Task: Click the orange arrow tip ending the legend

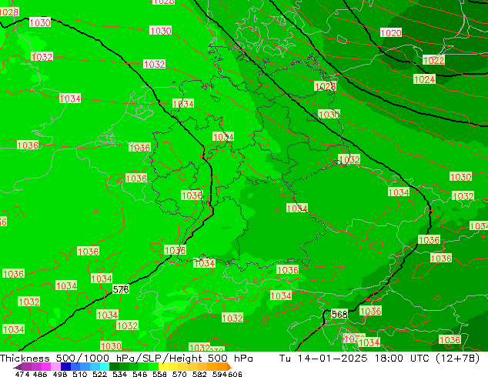Action: click(x=229, y=367)
